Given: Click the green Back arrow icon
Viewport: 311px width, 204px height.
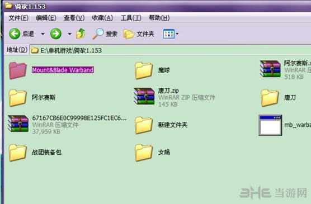Looking at the screenshot, I should point(15,34).
